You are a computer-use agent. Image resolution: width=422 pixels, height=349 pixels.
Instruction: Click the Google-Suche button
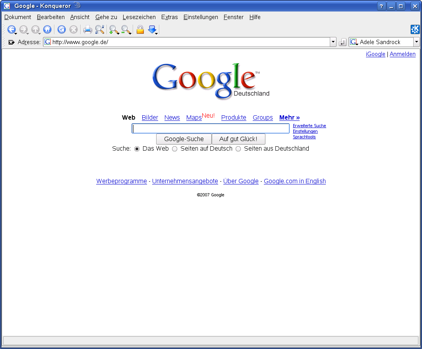(184, 139)
